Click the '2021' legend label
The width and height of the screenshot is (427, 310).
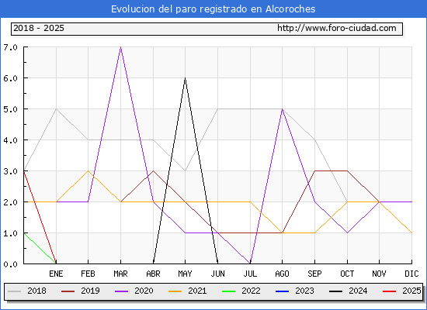coord(197,291)
